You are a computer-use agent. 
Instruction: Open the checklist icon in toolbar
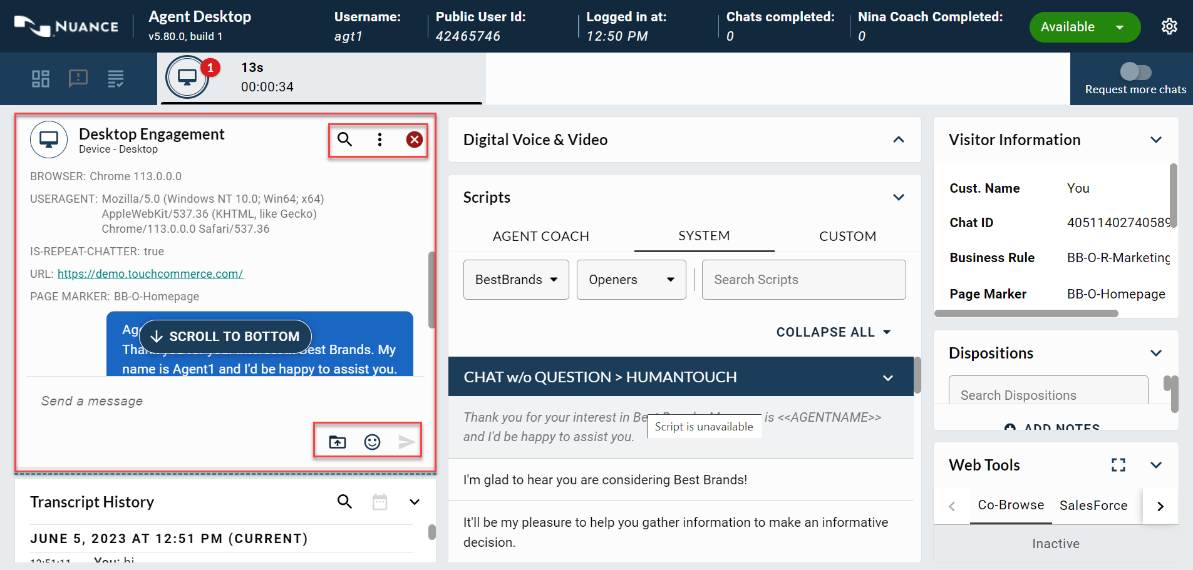point(116,79)
